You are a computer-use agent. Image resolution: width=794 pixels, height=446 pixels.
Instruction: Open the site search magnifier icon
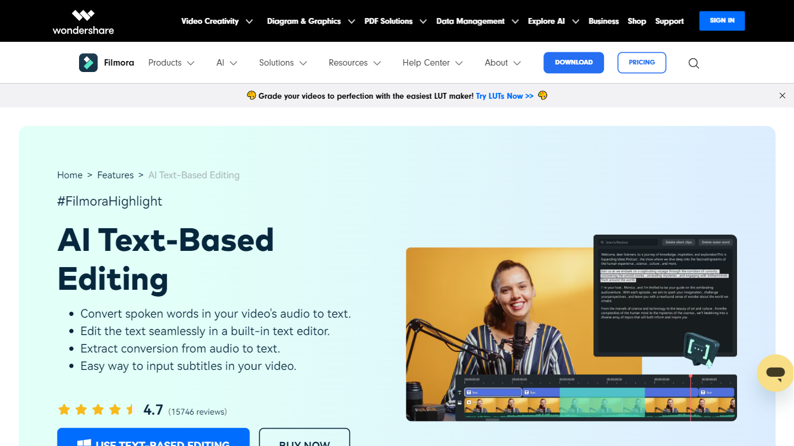pos(693,63)
